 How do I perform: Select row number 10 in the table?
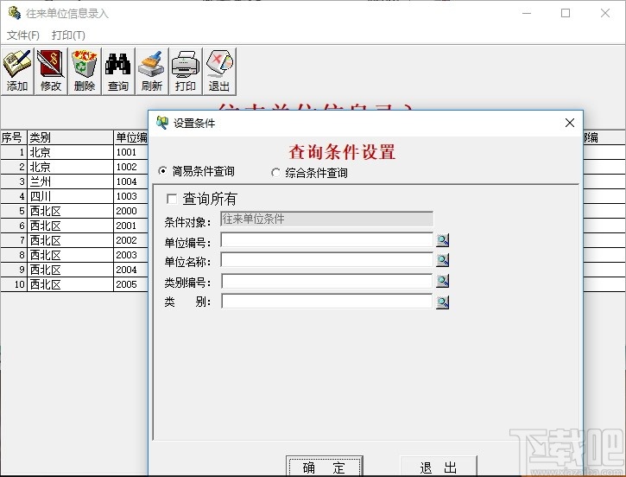(14, 284)
